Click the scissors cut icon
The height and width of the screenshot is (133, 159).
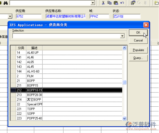click(103, 3)
